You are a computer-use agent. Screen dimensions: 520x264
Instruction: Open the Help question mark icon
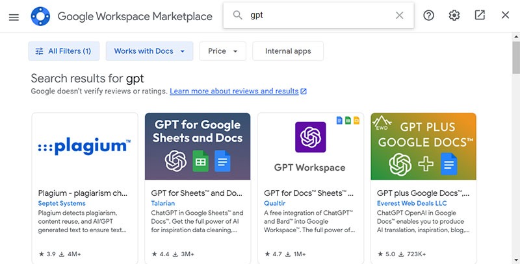(x=428, y=15)
